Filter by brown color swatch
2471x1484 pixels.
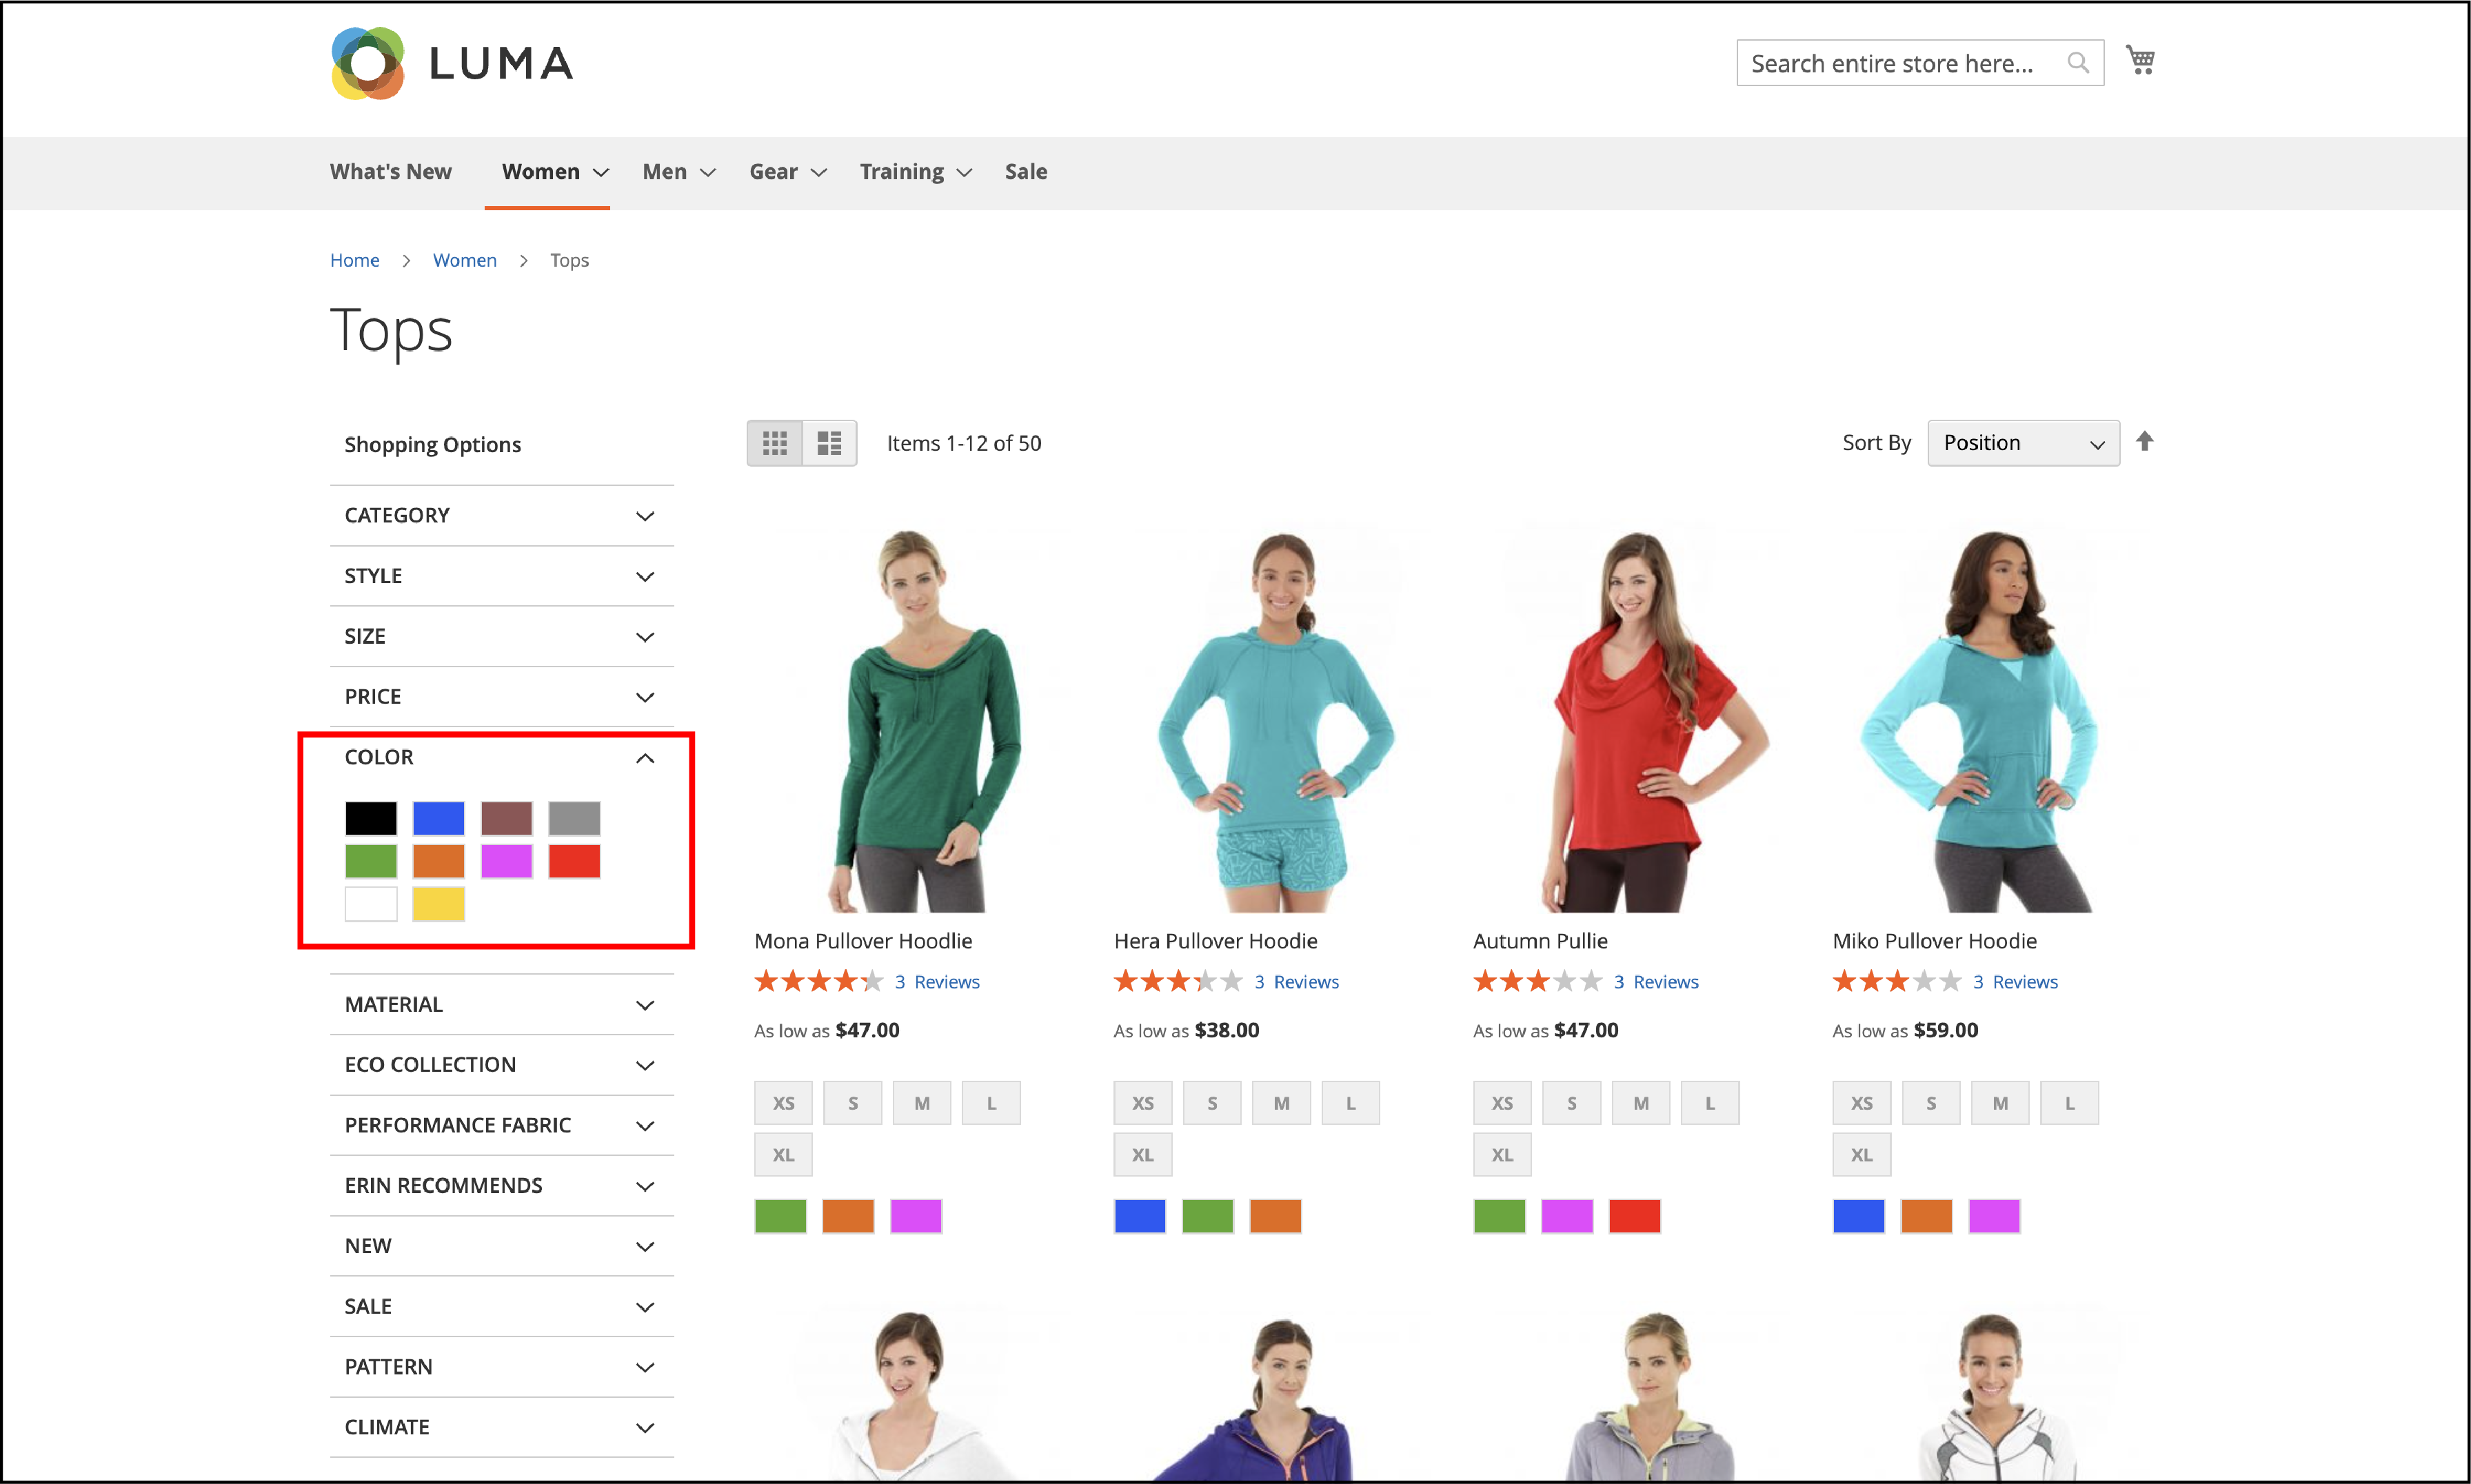pos(507,818)
